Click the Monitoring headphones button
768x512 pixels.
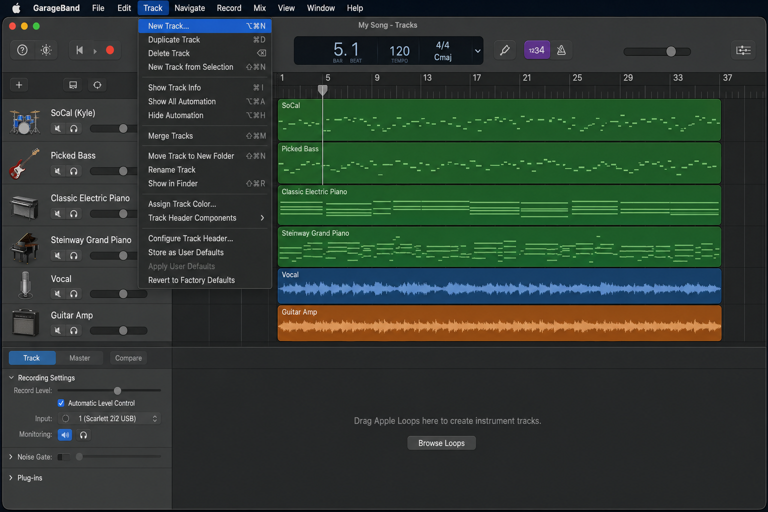[83, 435]
